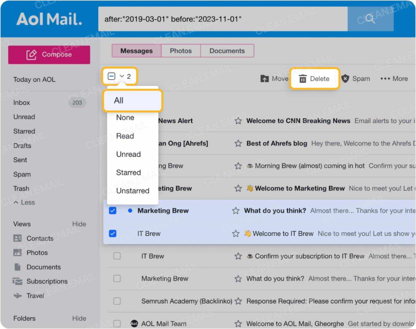The width and height of the screenshot is (416, 329).
Task: Open Photos from the sidebar
Action: (x=37, y=253)
